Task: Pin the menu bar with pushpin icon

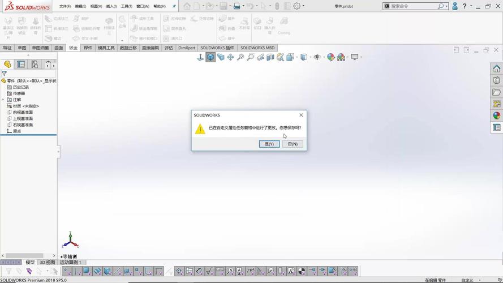Action: (174, 6)
